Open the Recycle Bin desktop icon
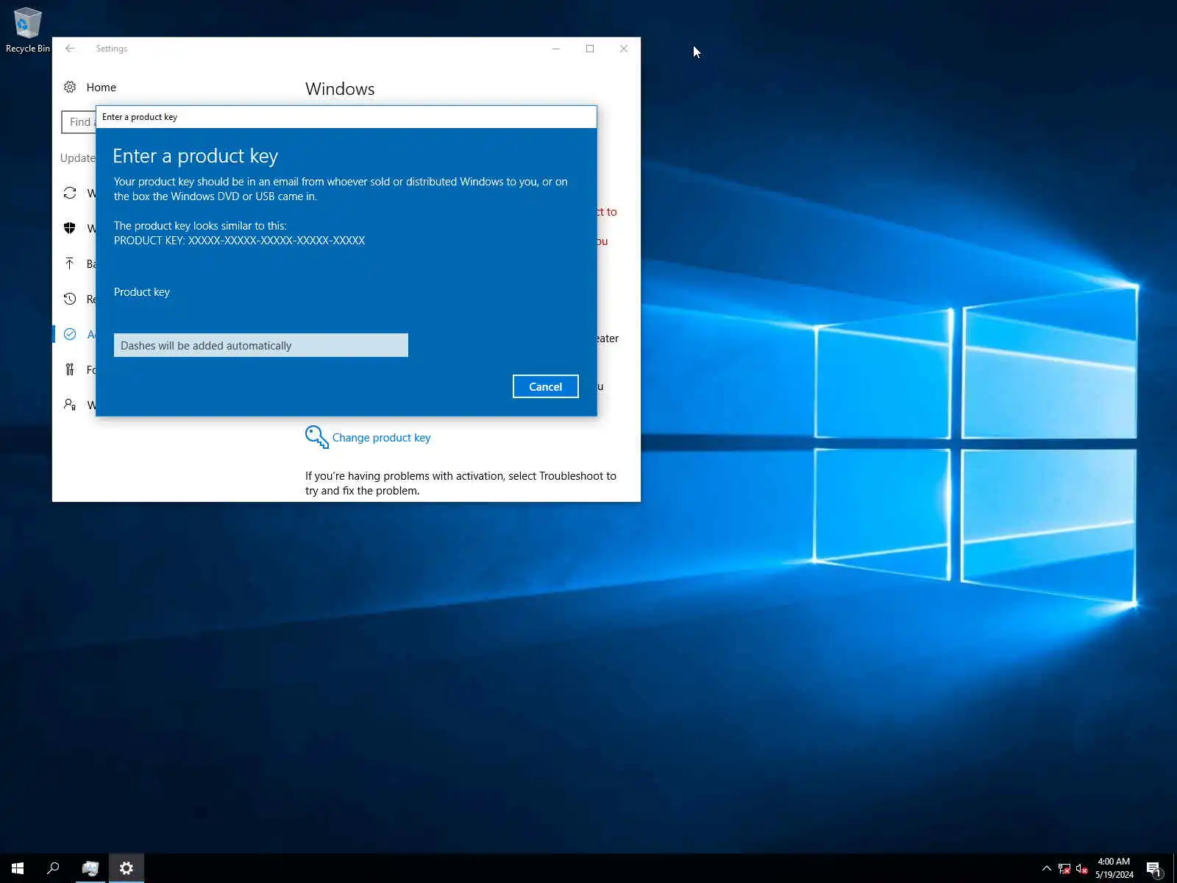 tap(28, 30)
